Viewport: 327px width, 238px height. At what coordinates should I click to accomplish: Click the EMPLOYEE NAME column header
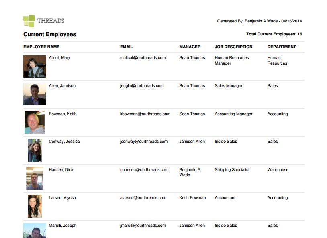pyautogui.click(x=41, y=47)
